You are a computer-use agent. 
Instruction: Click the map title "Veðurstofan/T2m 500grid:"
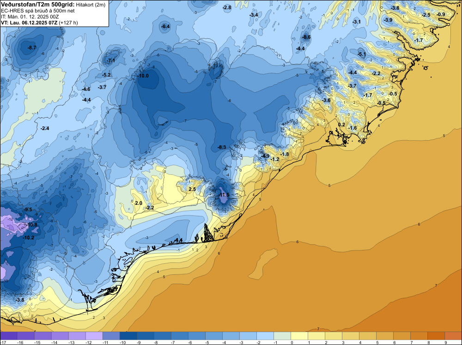coord(38,5)
